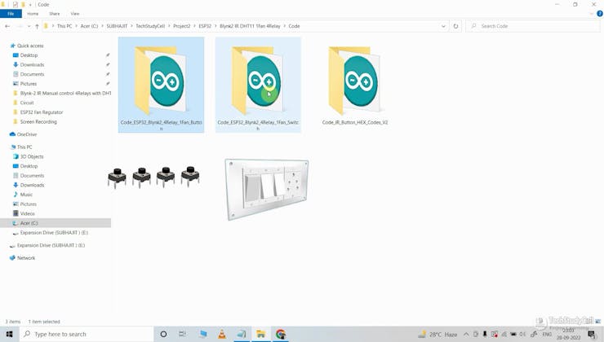The width and height of the screenshot is (604, 342).
Task: Open Task View on the taskbar
Action: (182, 334)
